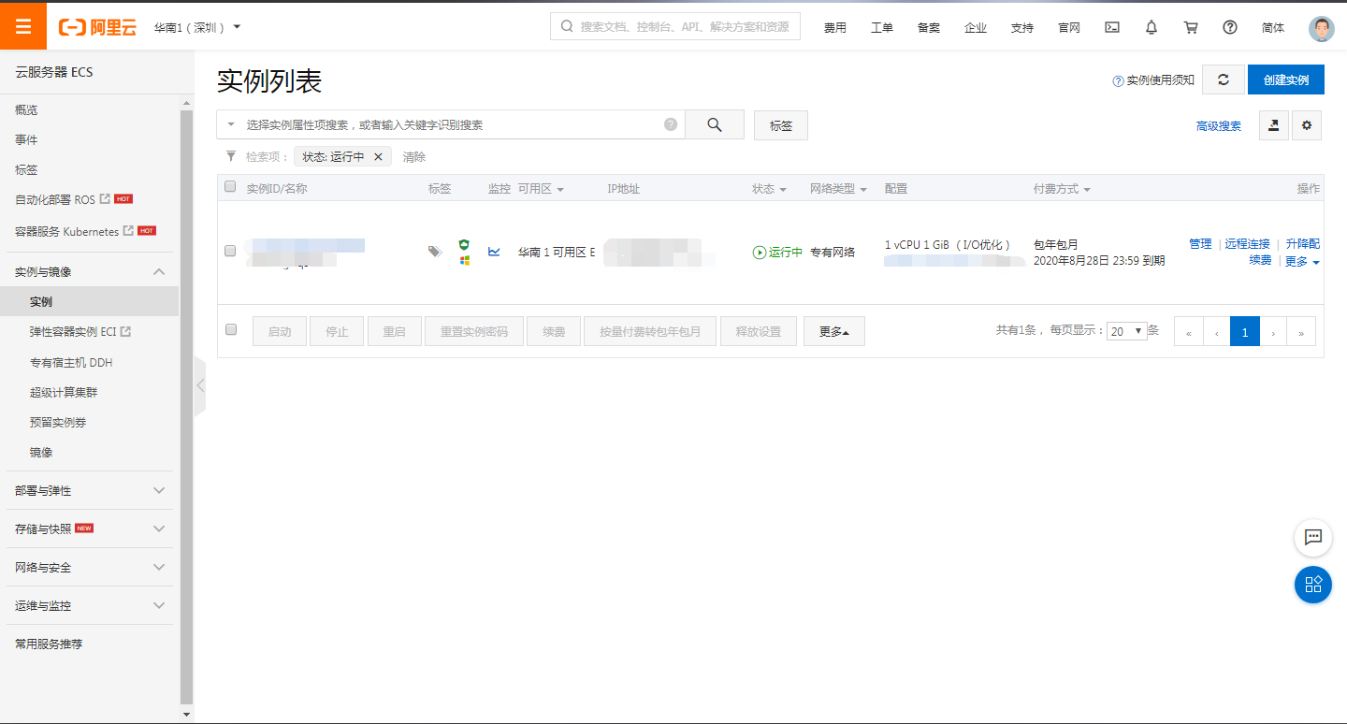Open the chat support floating icon

1312,537
